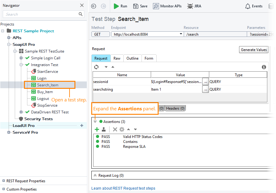Screen dimensions: 276x193
Task: Switch to the Outline tab
Action: tap(132, 58)
